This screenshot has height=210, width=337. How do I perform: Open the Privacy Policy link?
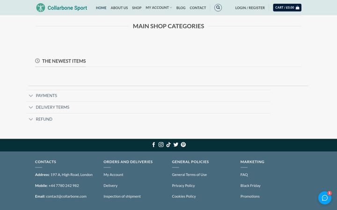pos(183,186)
